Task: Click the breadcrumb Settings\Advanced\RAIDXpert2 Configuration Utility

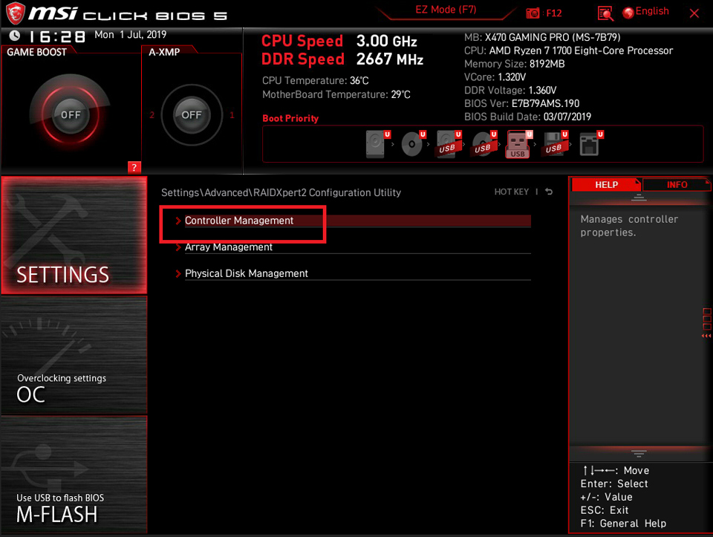Action: (x=281, y=192)
